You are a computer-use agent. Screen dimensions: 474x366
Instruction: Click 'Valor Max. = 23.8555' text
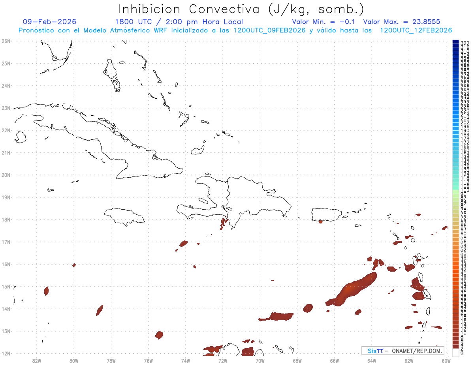tap(402, 22)
